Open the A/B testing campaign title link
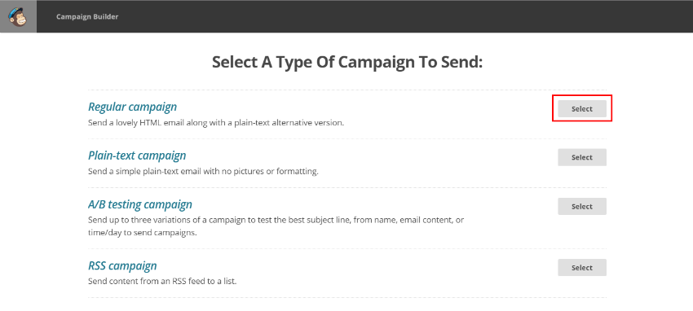 140,204
